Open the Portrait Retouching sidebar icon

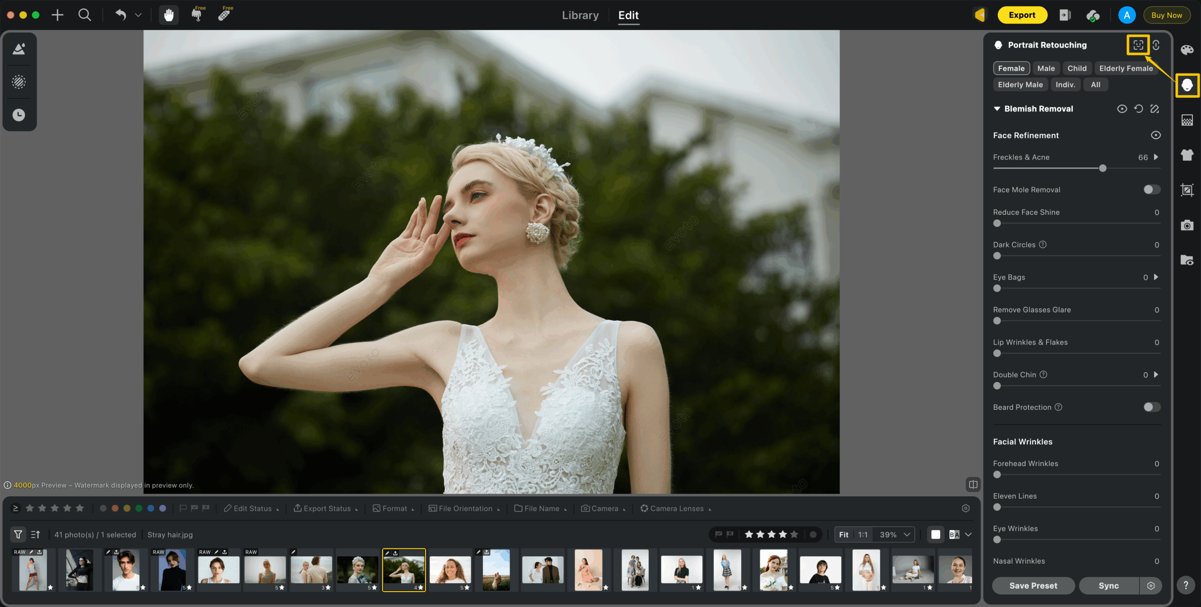[x=1187, y=85]
